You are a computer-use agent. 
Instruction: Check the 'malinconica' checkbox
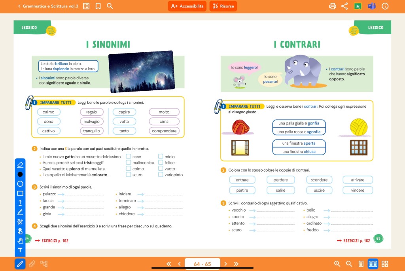[x=129, y=162]
